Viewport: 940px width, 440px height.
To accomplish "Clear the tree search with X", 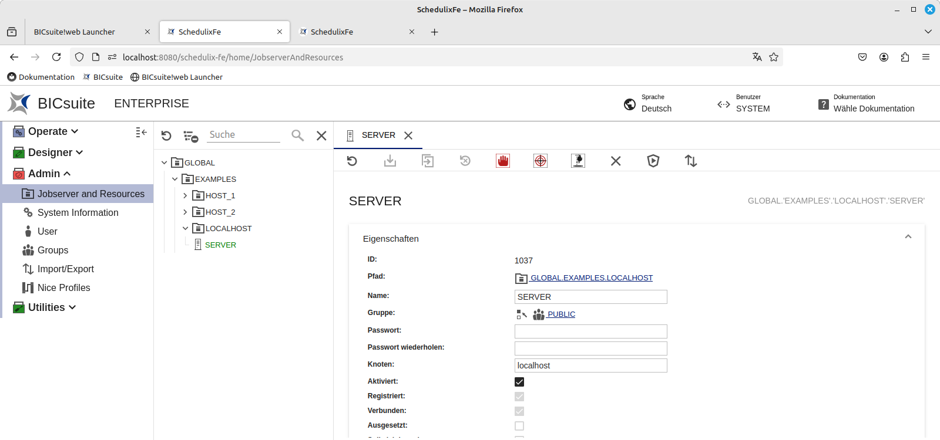I will point(321,136).
